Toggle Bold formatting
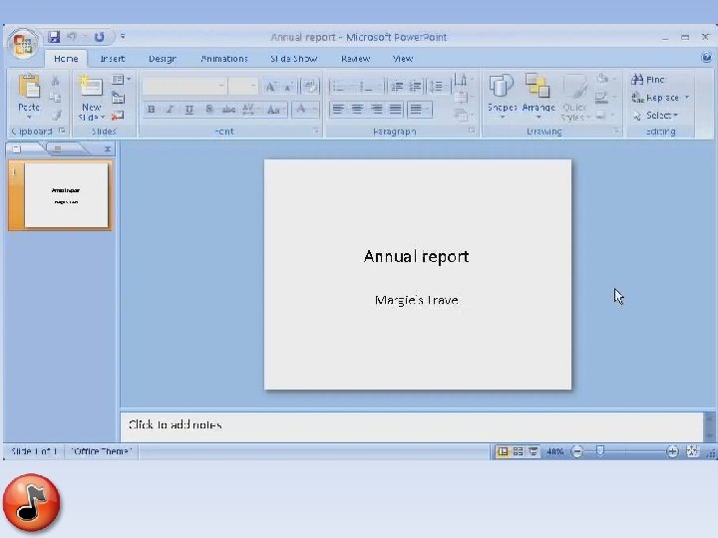This screenshot has width=718, height=538. [x=151, y=110]
